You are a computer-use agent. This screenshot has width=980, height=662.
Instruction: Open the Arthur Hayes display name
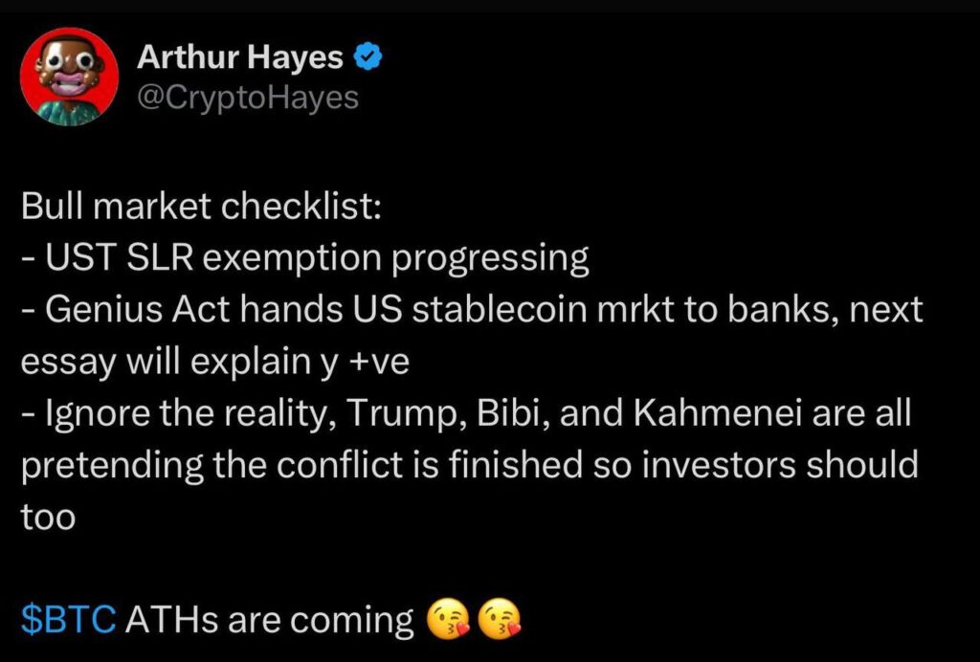[240, 58]
